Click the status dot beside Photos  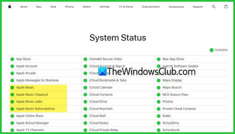pos(158,102)
